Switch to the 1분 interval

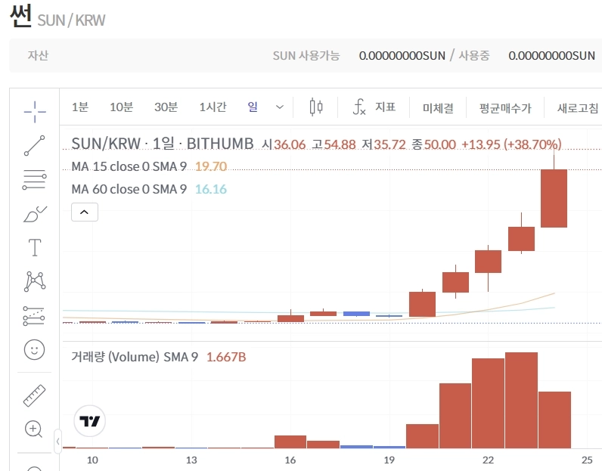pyautogui.click(x=80, y=107)
